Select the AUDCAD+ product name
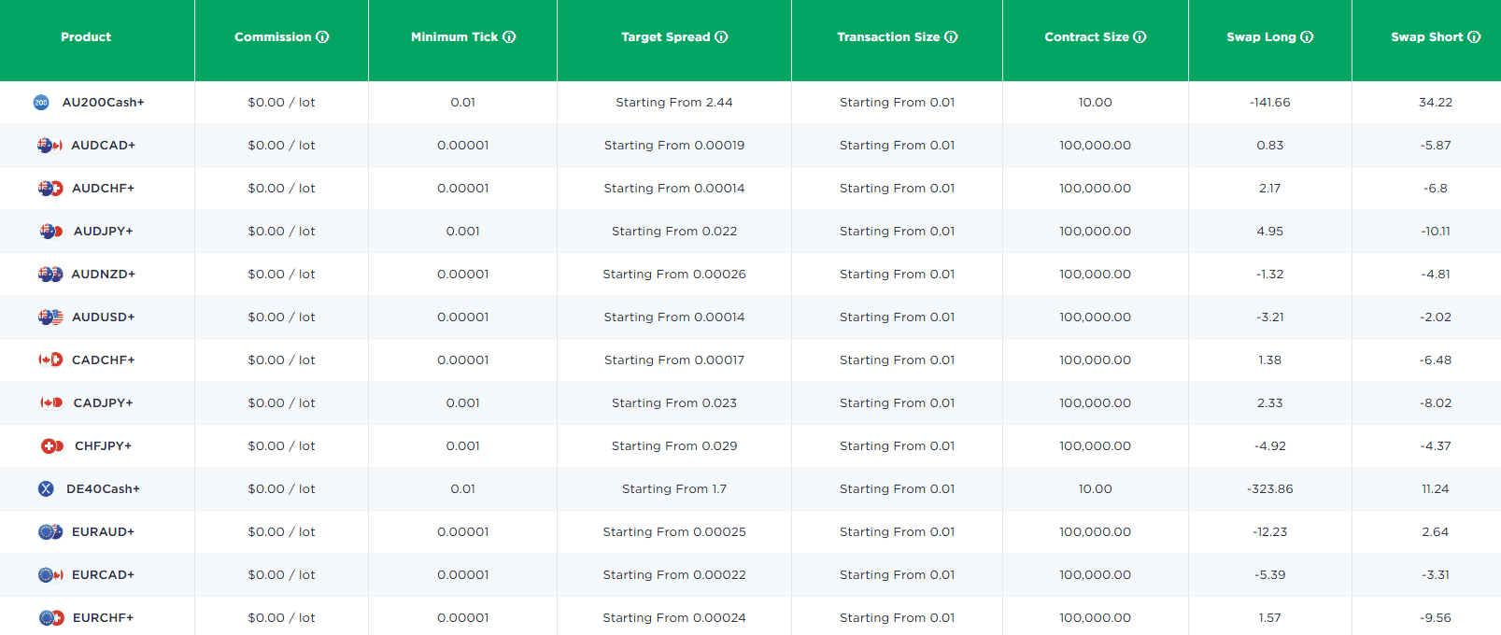 coord(104,146)
